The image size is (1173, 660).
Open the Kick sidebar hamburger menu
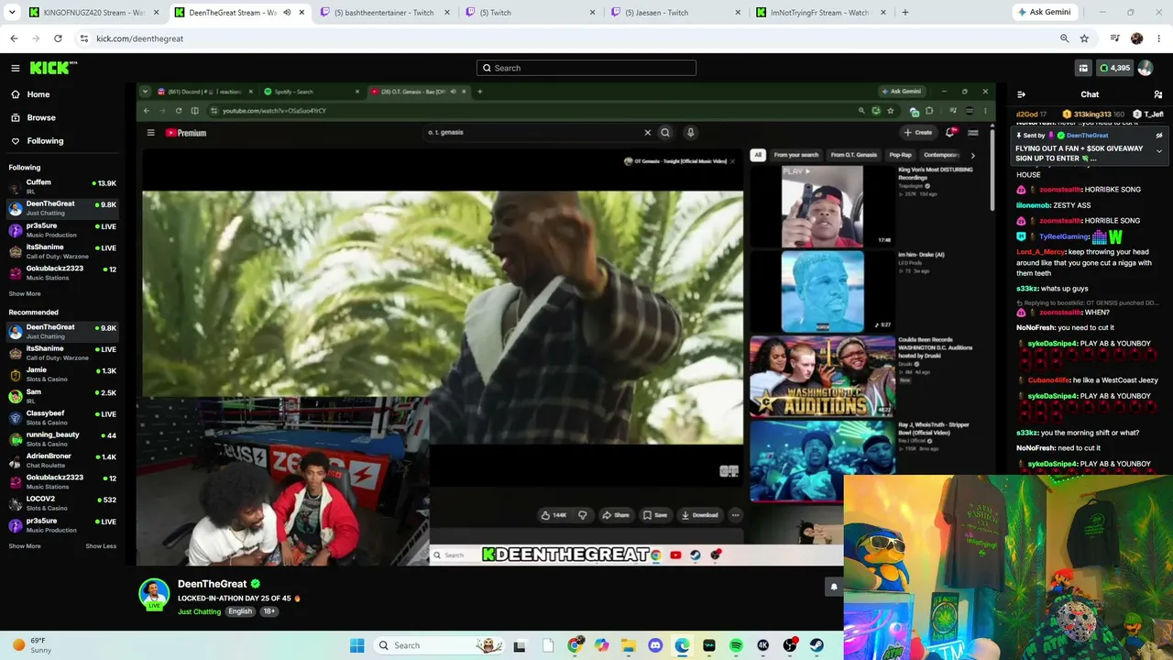(x=16, y=68)
